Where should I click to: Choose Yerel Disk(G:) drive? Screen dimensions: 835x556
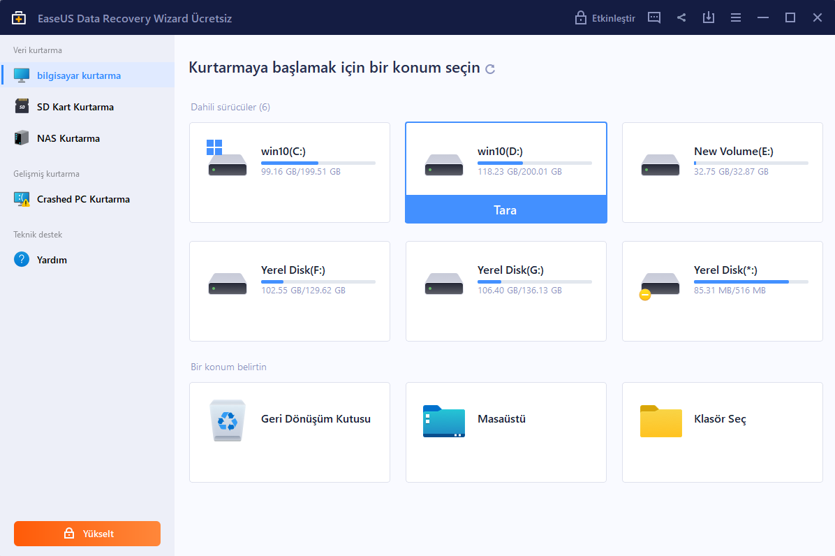pyautogui.click(x=505, y=291)
